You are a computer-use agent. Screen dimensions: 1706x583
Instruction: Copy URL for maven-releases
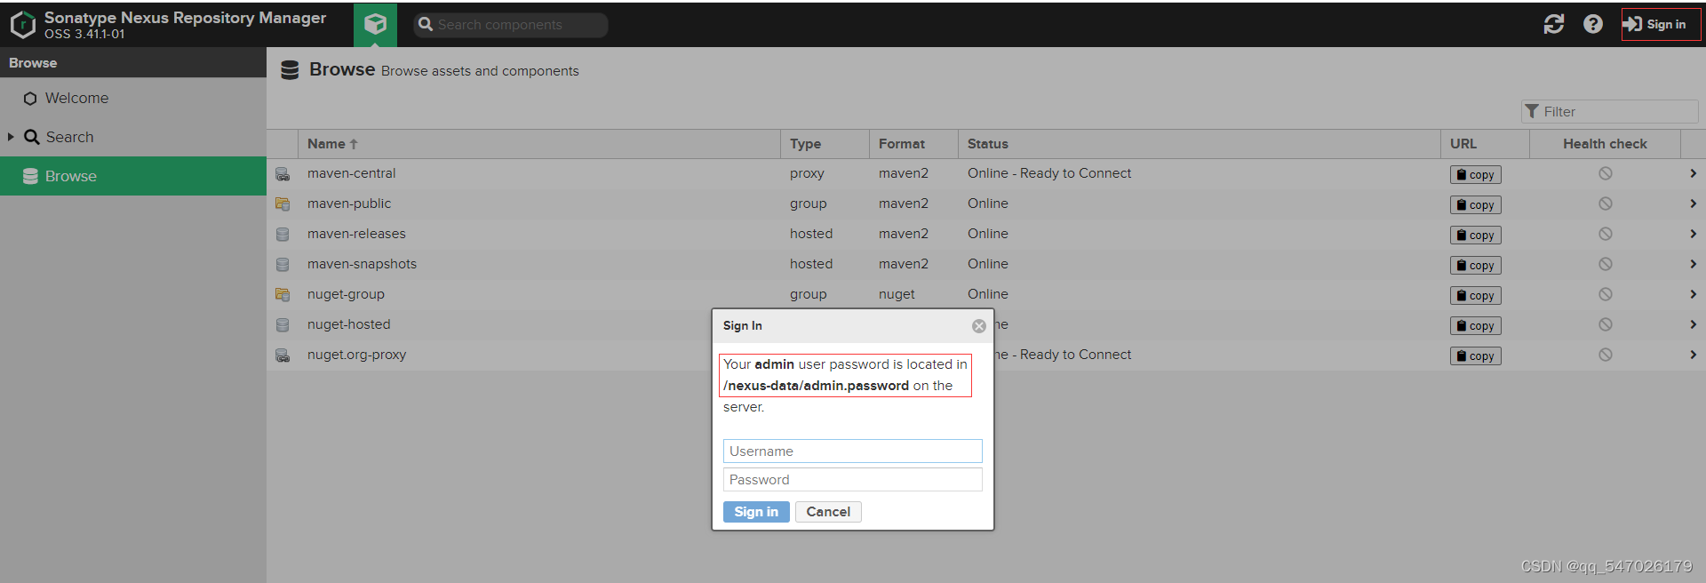tap(1475, 236)
